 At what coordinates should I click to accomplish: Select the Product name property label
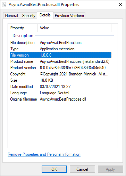pyautogui.click(x=22, y=61)
